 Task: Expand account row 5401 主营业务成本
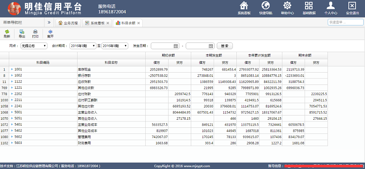(12, 124)
